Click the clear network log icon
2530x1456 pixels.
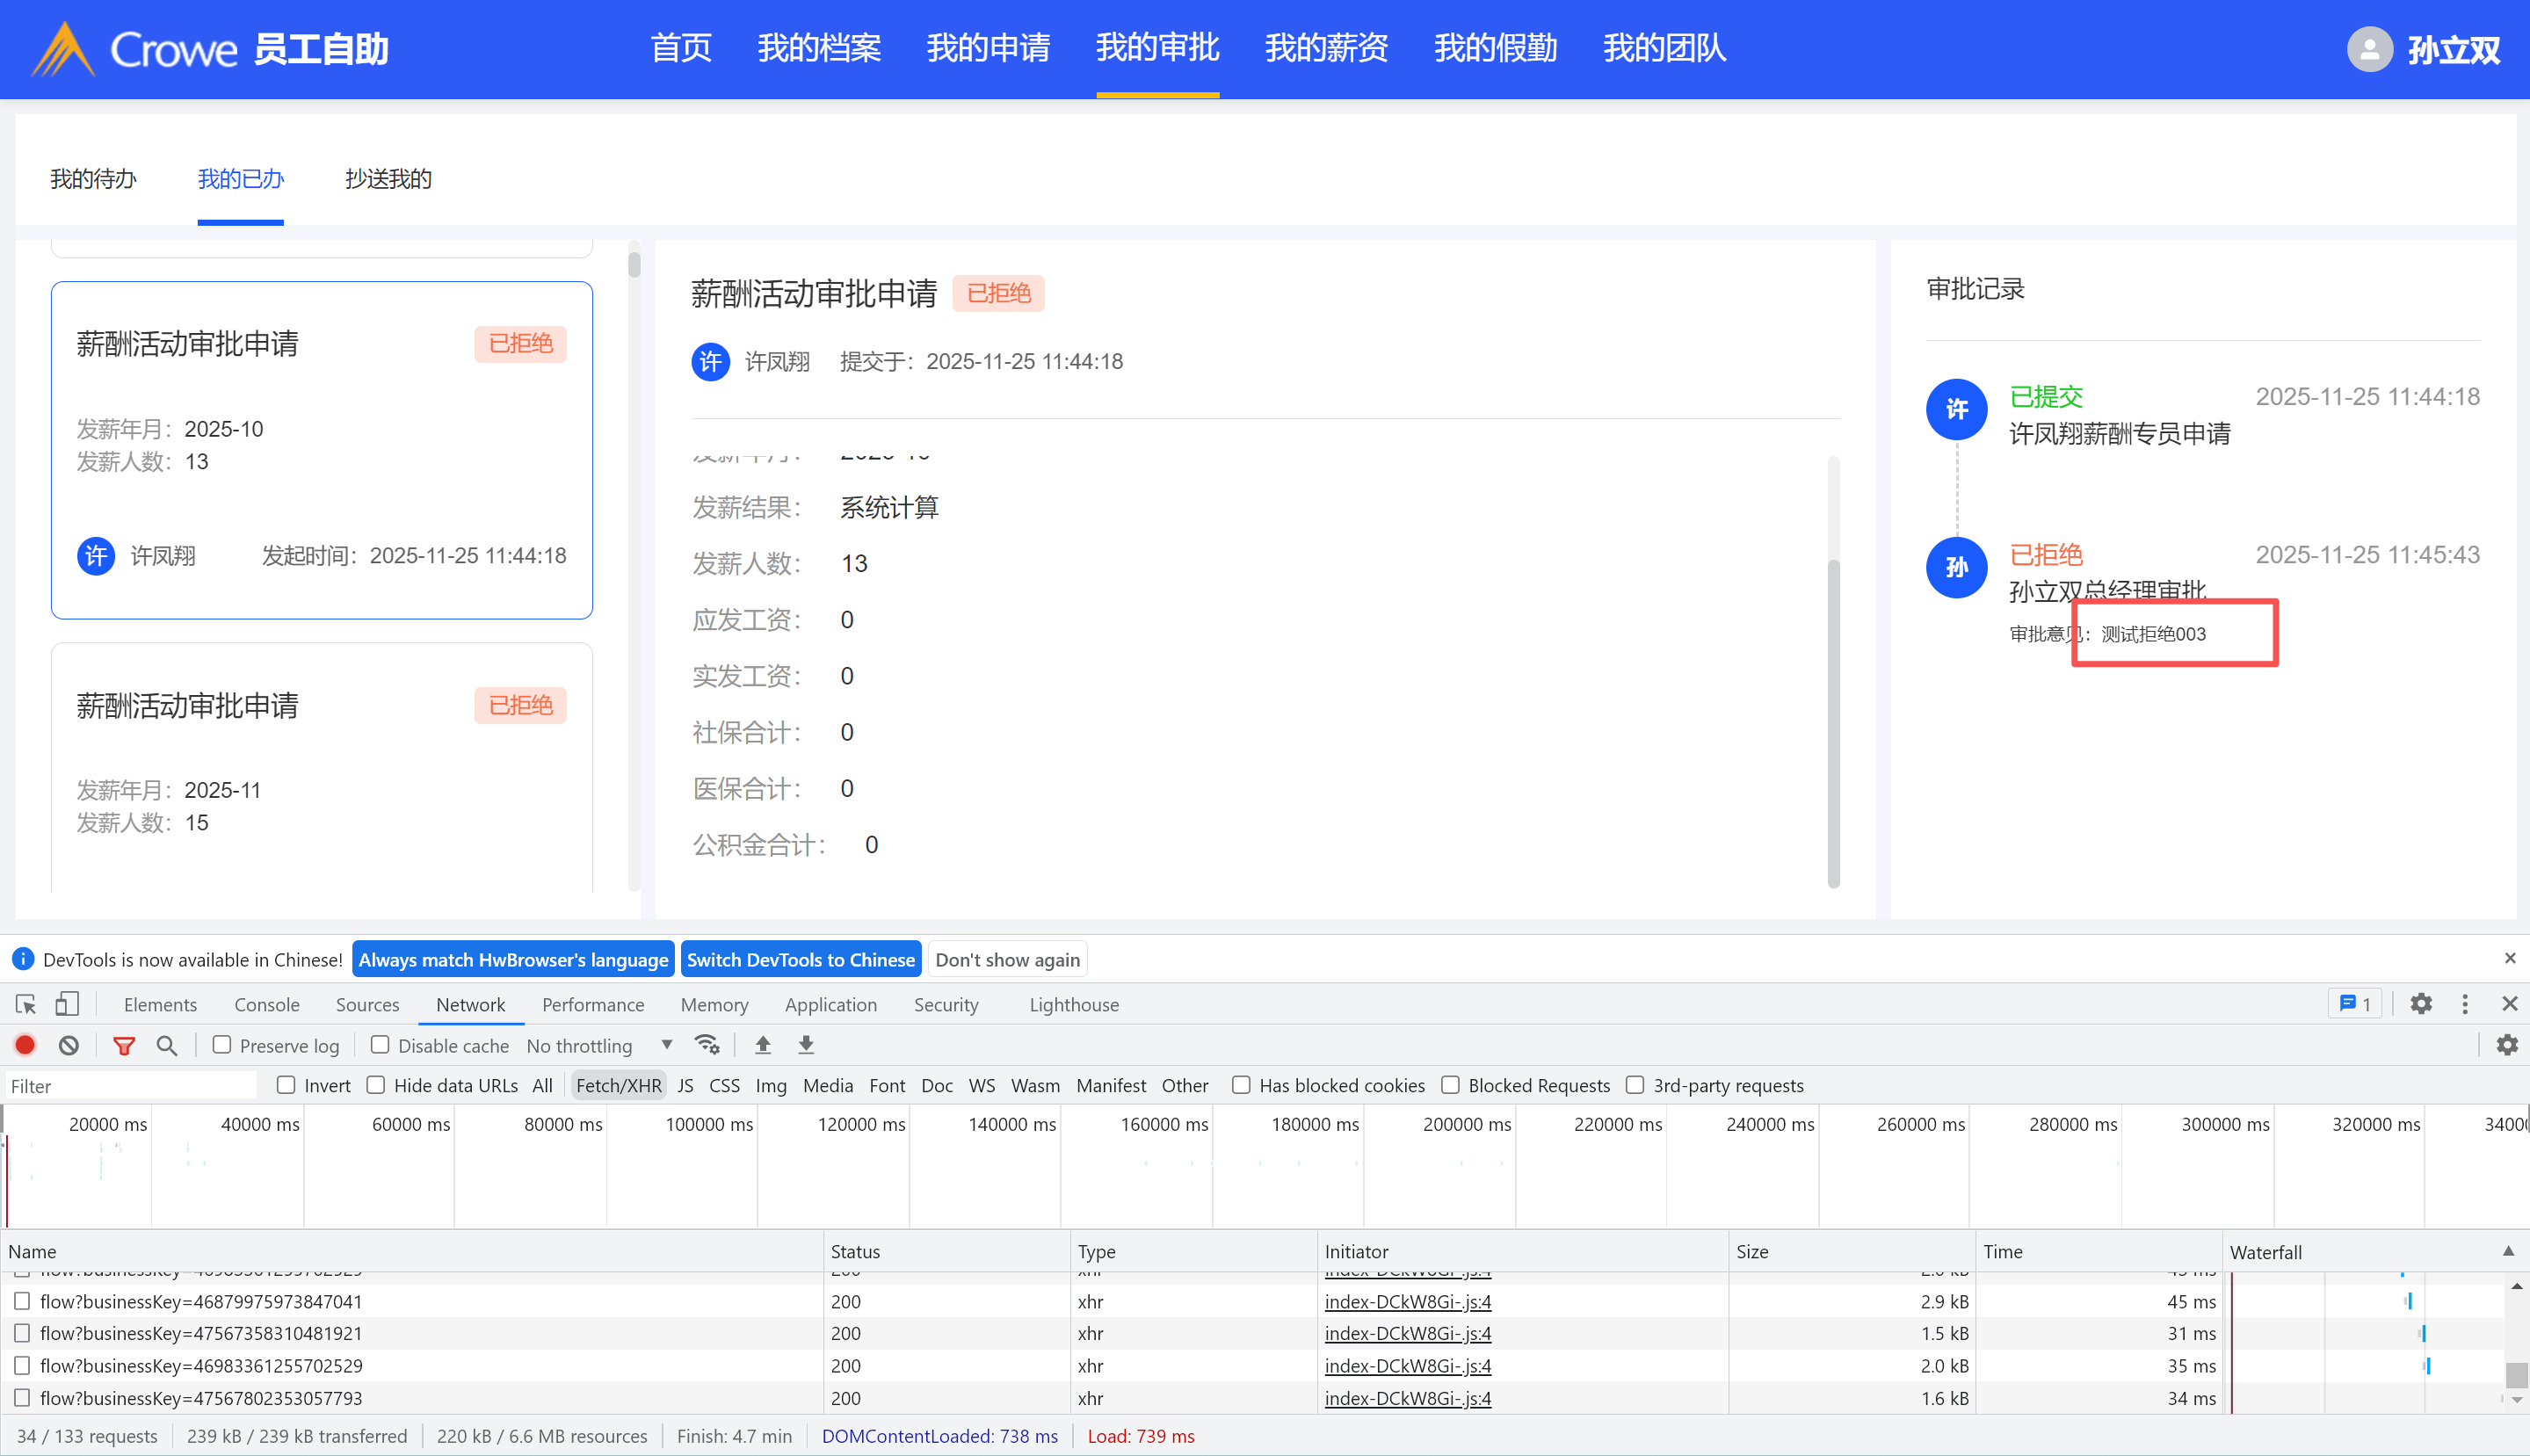[68, 1045]
